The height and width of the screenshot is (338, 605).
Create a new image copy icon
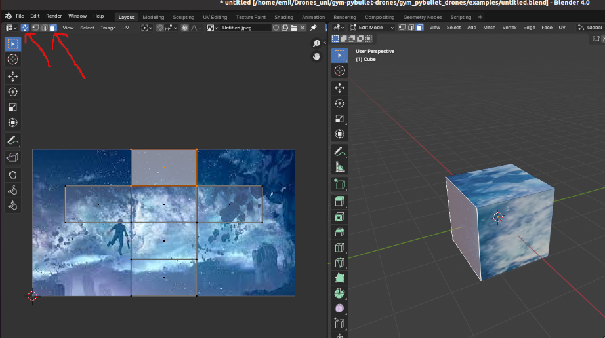click(x=285, y=28)
